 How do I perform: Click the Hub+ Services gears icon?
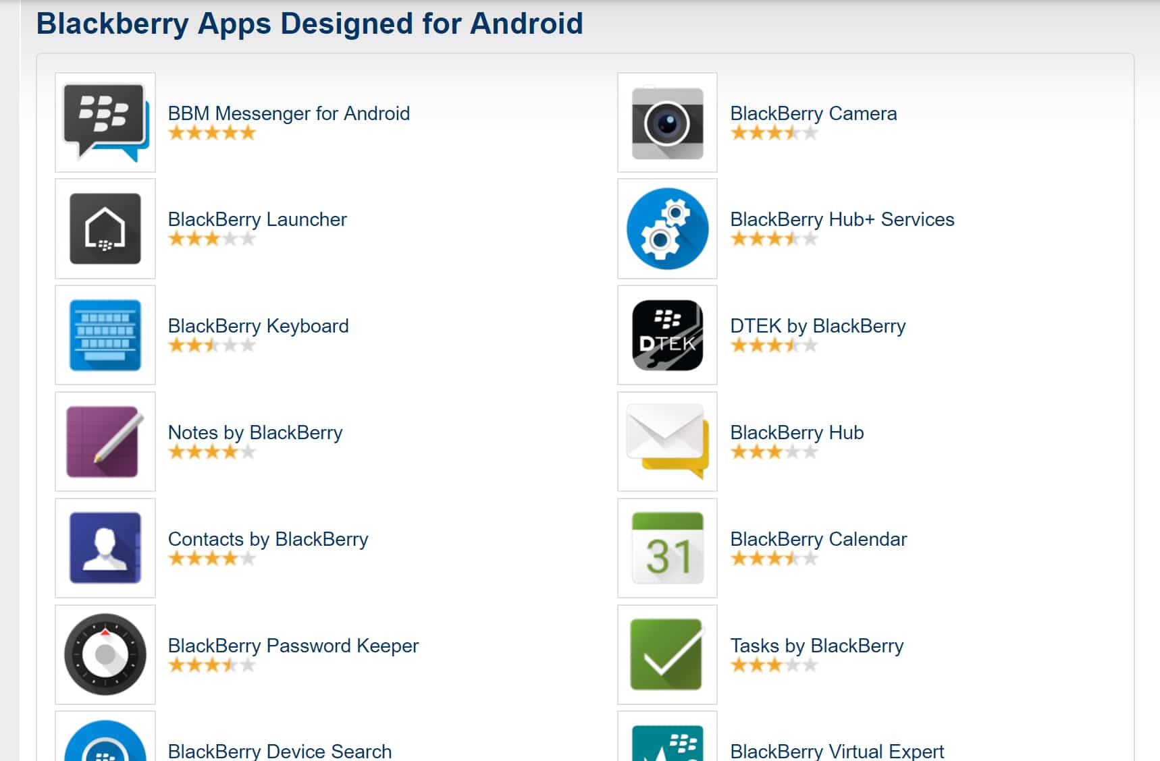[x=667, y=229]
